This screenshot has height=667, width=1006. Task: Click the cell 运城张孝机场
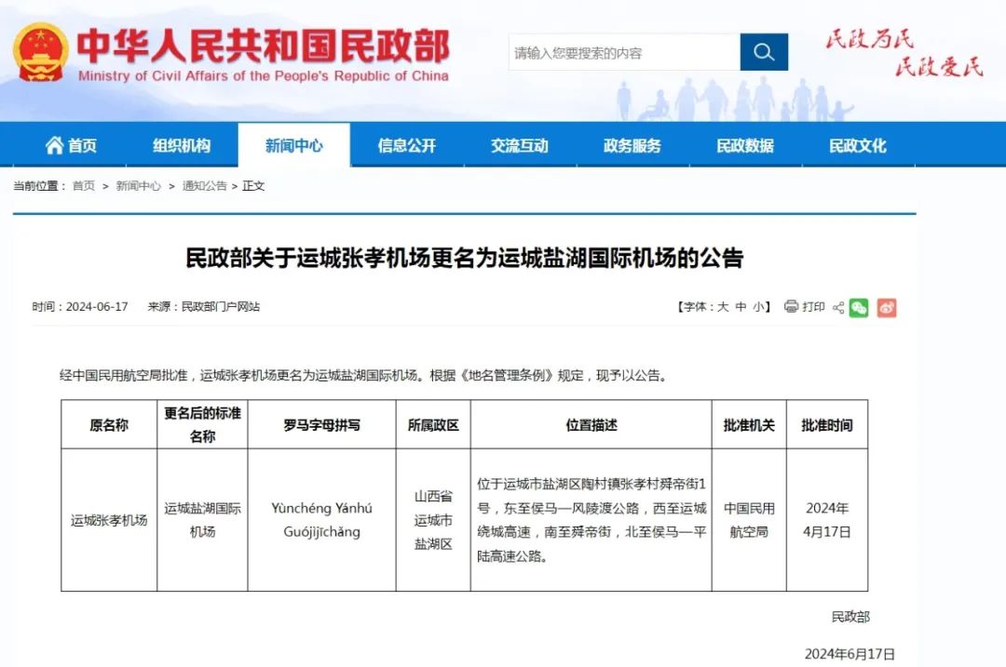pos(109,520)
